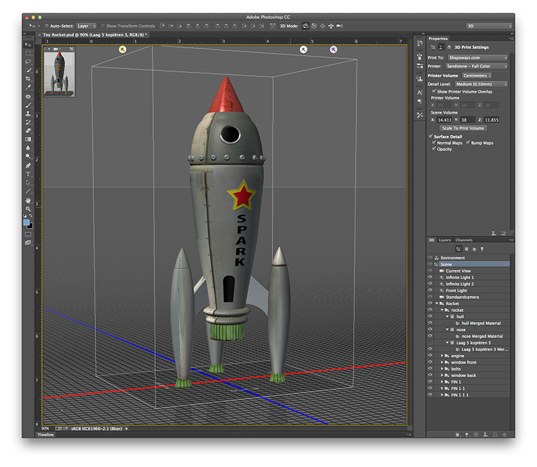Screen dimensions: 537x467
Task: Select the Crop tool
Action: coord(28,79)
